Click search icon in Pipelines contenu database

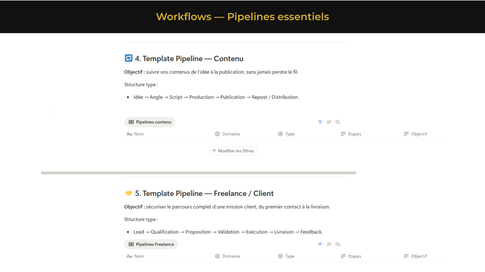pyautogui.click(x=338, y=122)
